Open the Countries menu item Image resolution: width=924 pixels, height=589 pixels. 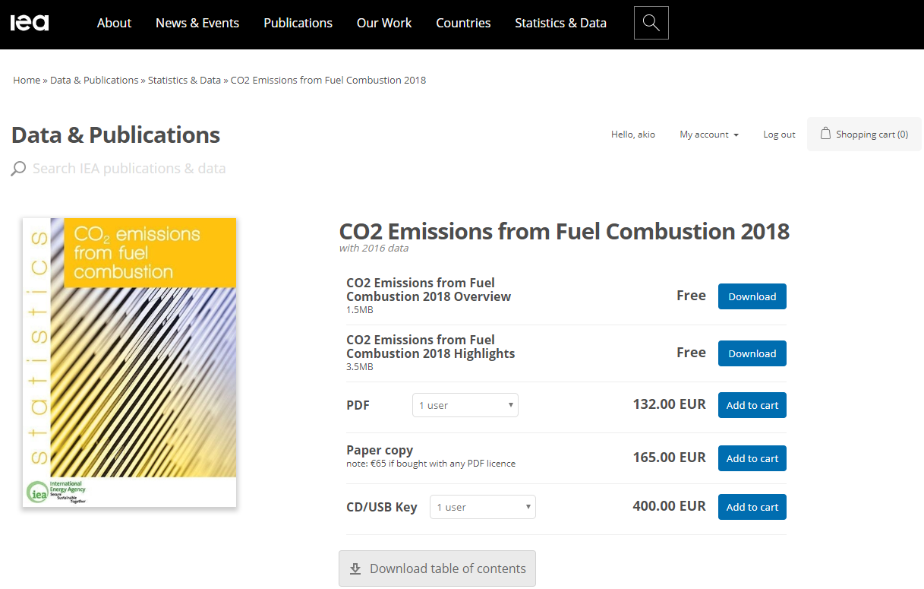(463, 23)
